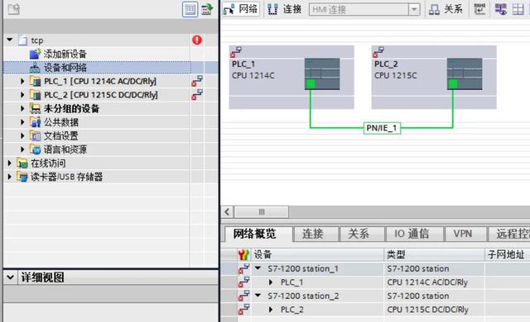Click the 公共数据 folder icon
This screenshot has width=530, height=322.
[x=35, y=122]
